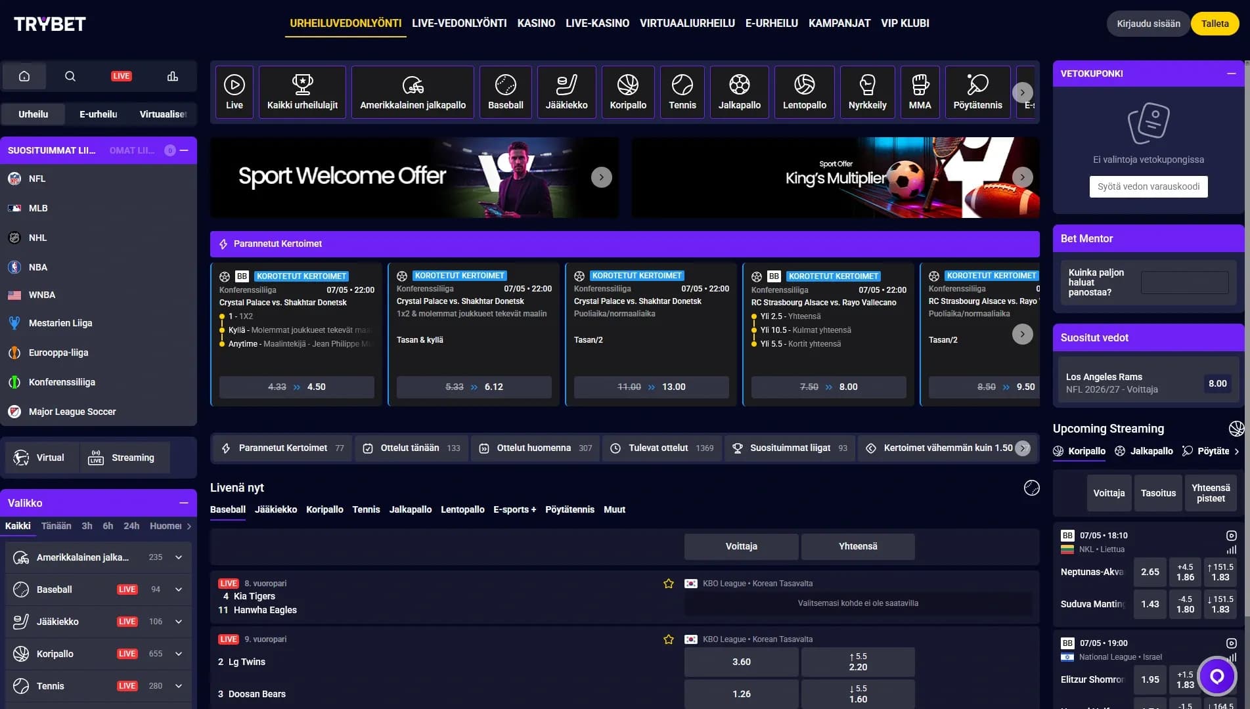Expand Amerikkalainen jalkapallo in Valikko

tap(179, 557)
